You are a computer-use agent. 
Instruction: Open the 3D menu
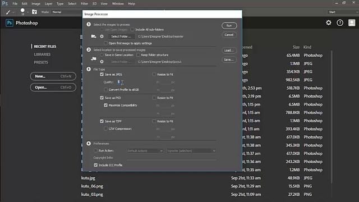pyautogui.click(x=94, y=3)
